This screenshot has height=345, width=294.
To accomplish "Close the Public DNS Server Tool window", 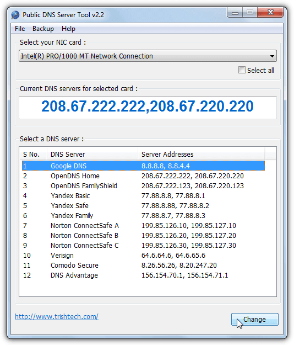I will 270,12.
